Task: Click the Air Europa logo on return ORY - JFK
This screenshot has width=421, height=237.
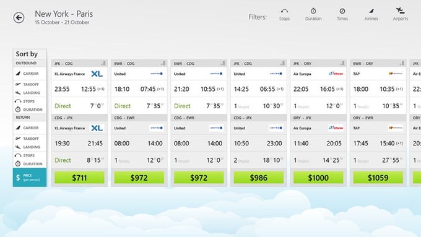Action: 336,127
